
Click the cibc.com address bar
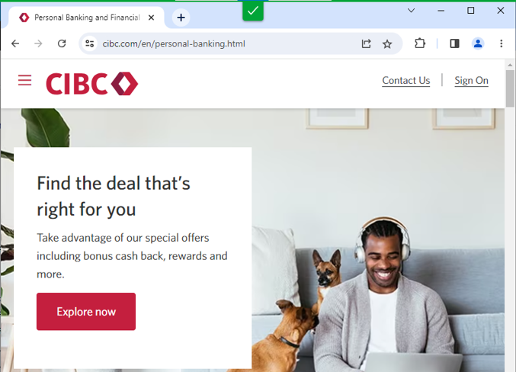point(227,43)
